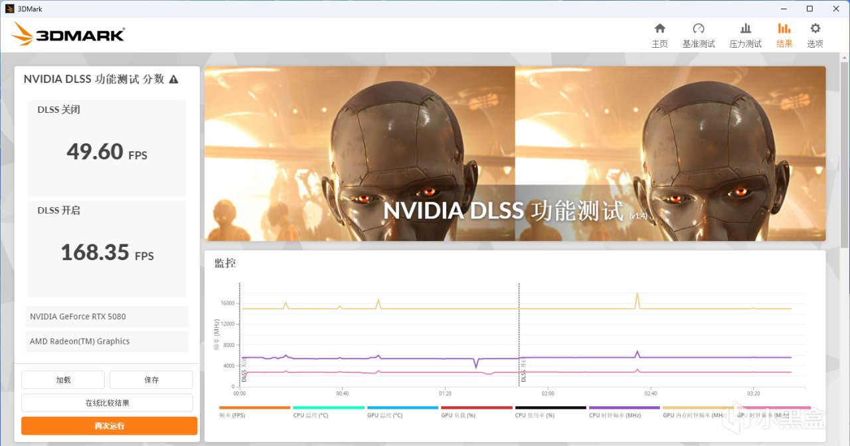Viewport: 850px width, 446px height.
Task: Click the (v1.4) version label in banner
Action: (637, 215)
